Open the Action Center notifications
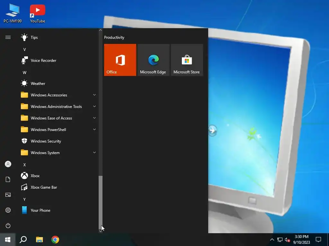Screen dimensions: 329x246 pos(318,240)
